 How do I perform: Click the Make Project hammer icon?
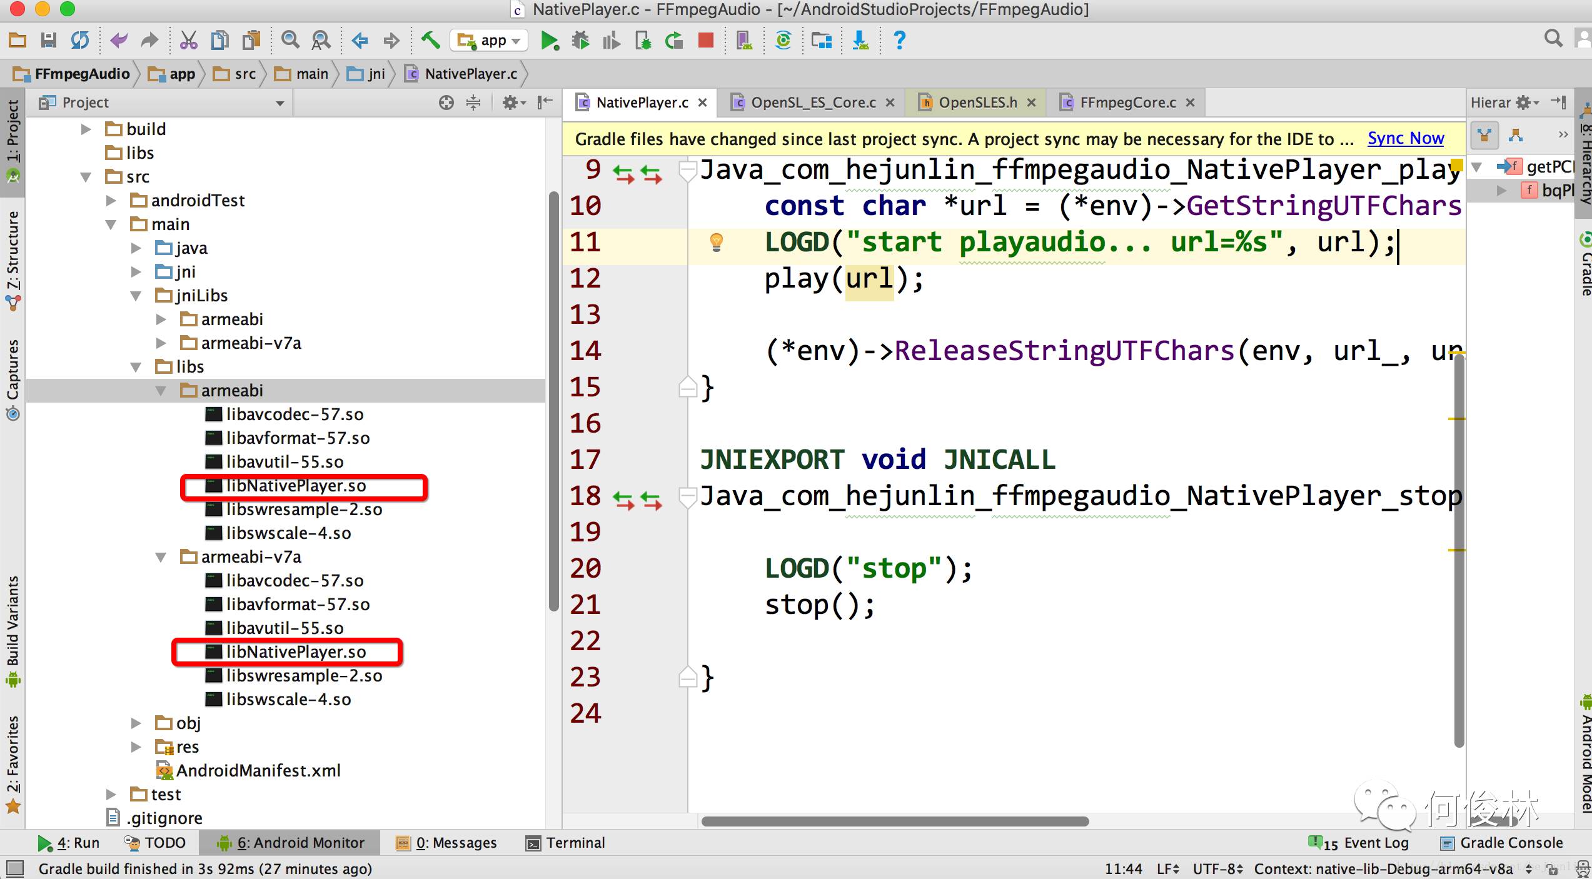430,41
